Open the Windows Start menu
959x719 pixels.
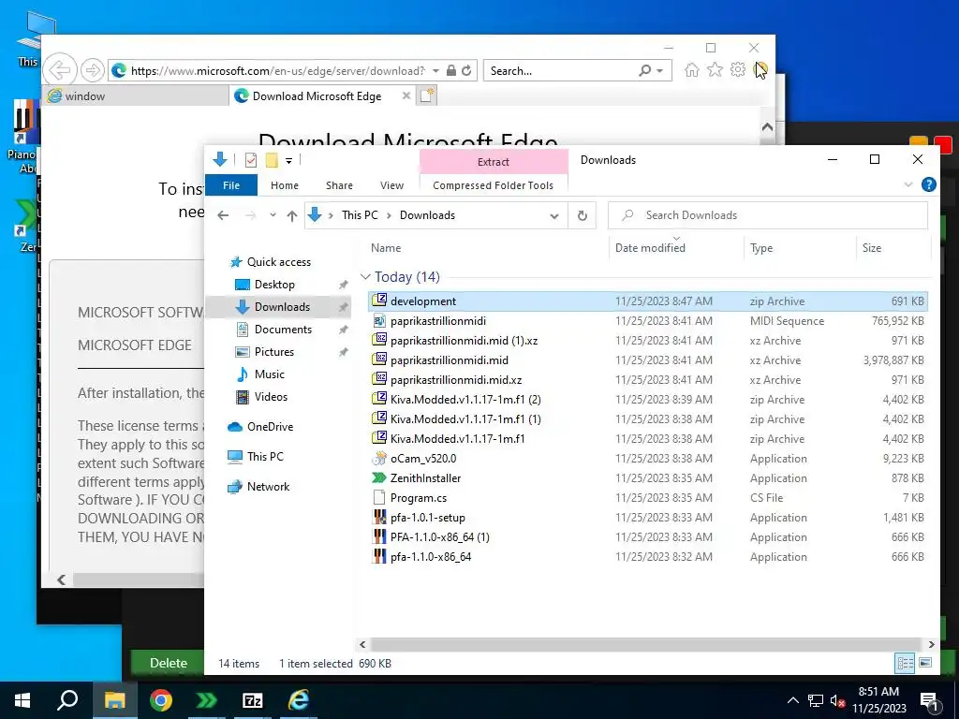pyautogui.click(x=22, y=700)
